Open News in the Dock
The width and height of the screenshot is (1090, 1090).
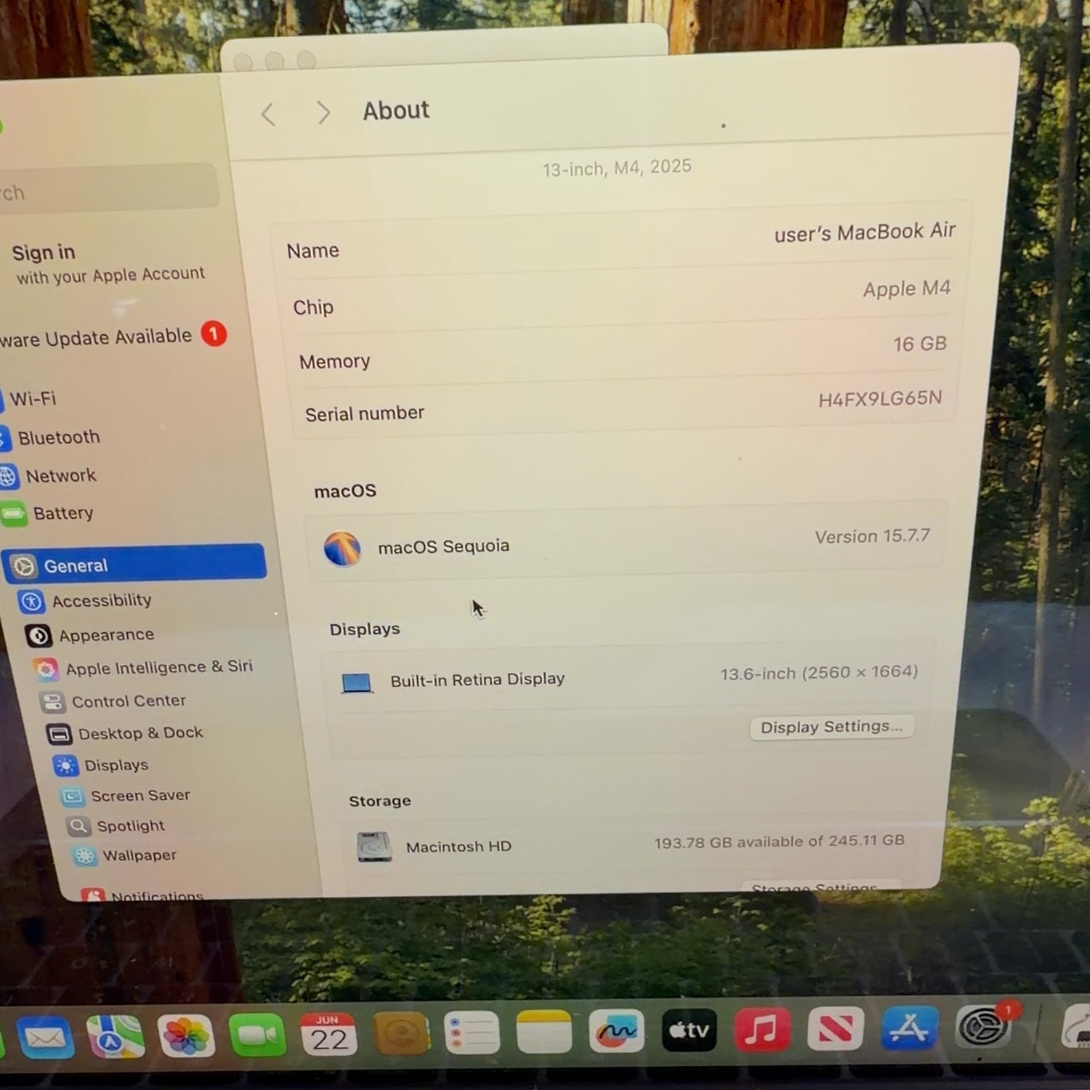[836, 1029]
